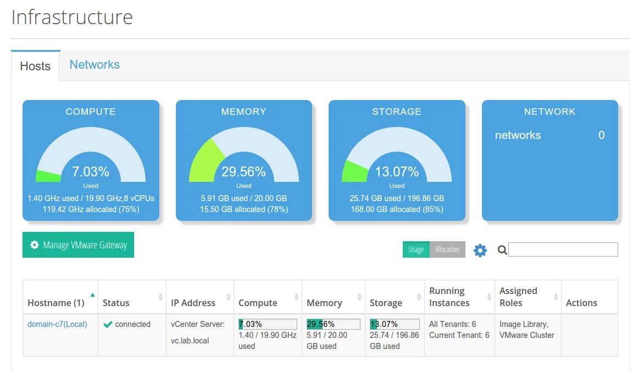638x372 pixels.
Task: Select the Hosts tab
Action: [x=35, y=66]
